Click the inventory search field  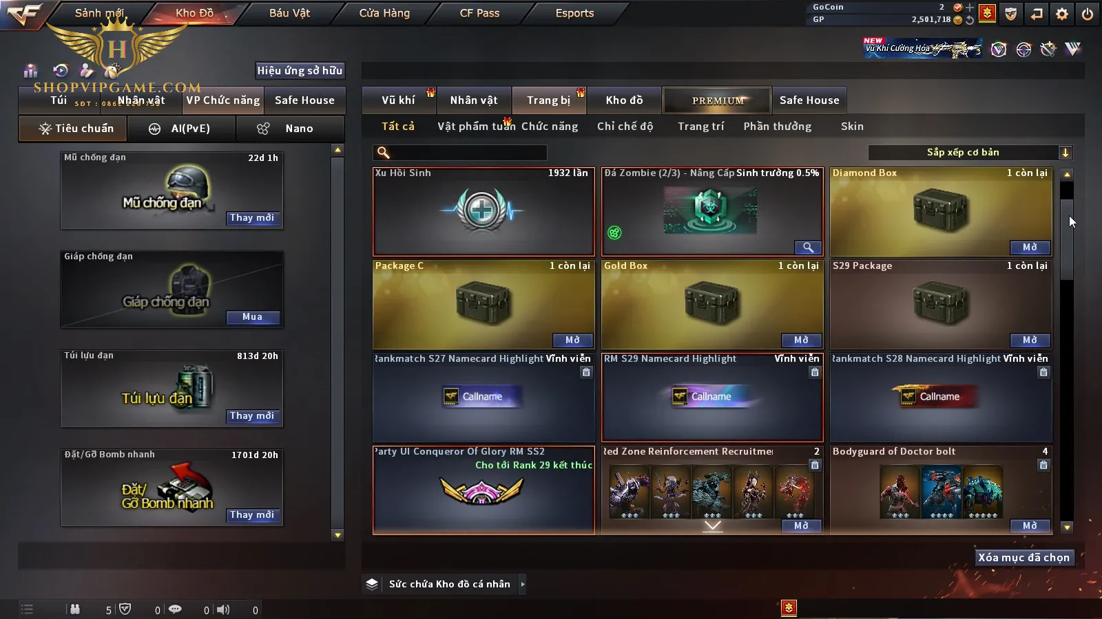coord(460,153)
